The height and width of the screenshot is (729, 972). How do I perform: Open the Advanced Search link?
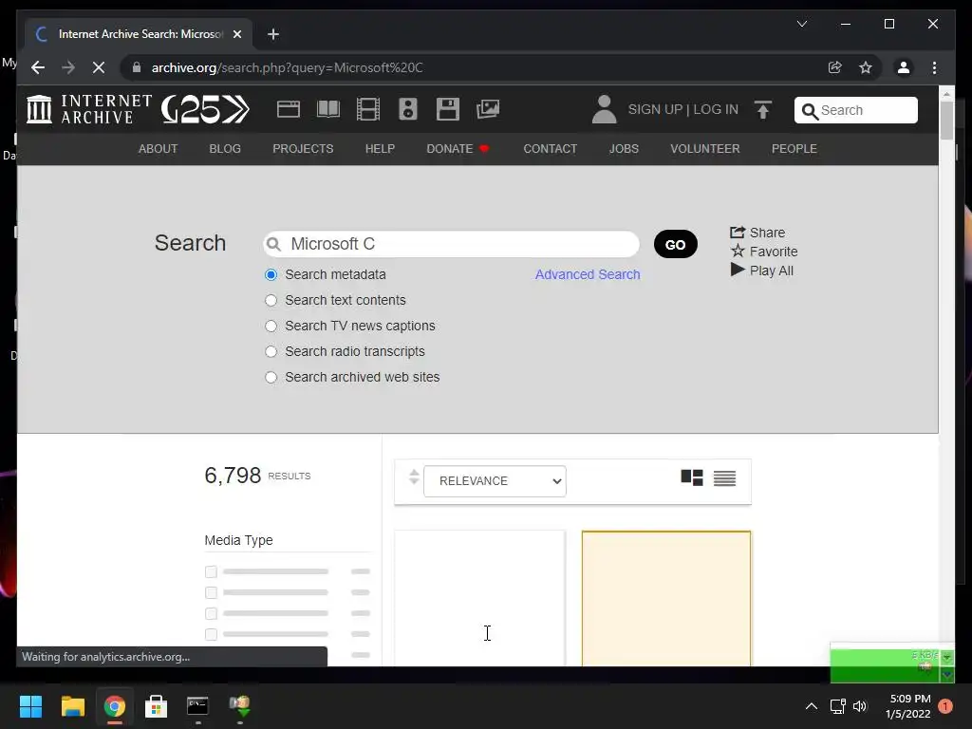pyautogui.click(x=588, y=274)
